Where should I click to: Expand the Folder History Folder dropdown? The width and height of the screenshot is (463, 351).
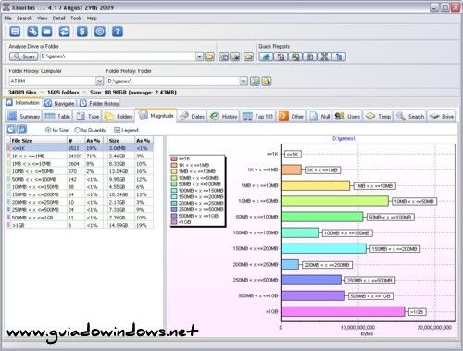point(244,81)
